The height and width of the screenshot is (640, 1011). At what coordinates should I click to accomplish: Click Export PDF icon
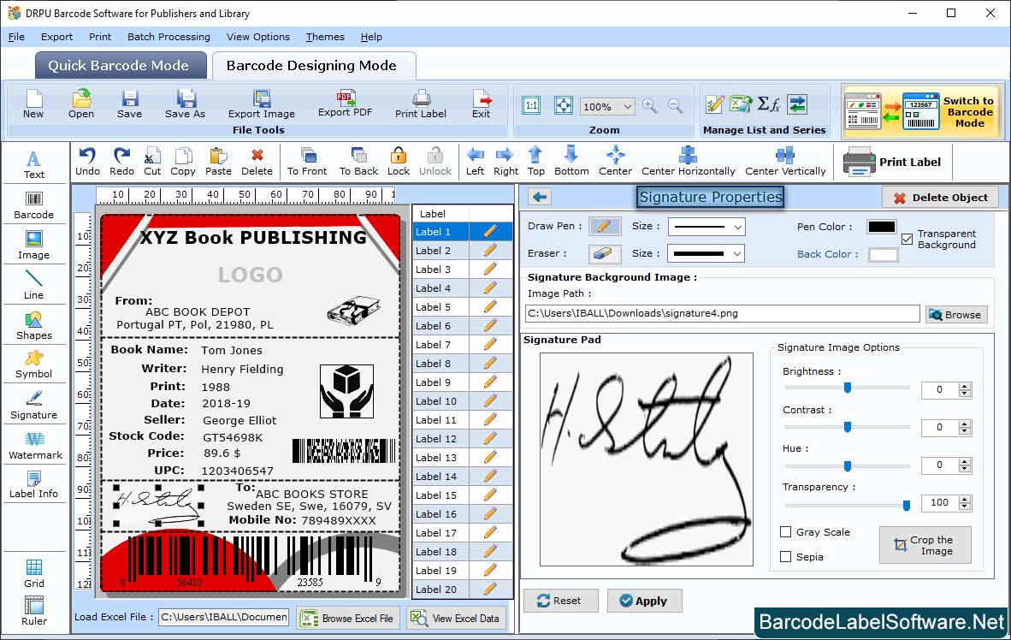pyautogui.click(x=345, y=104)
